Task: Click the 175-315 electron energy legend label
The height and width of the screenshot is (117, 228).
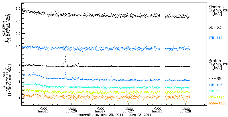Action: [x=215, y=38]
